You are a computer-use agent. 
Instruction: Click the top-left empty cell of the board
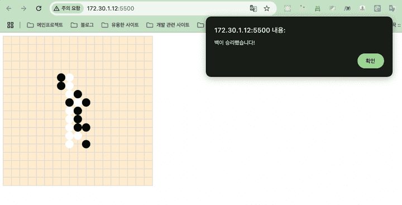[x=7, y=40]
